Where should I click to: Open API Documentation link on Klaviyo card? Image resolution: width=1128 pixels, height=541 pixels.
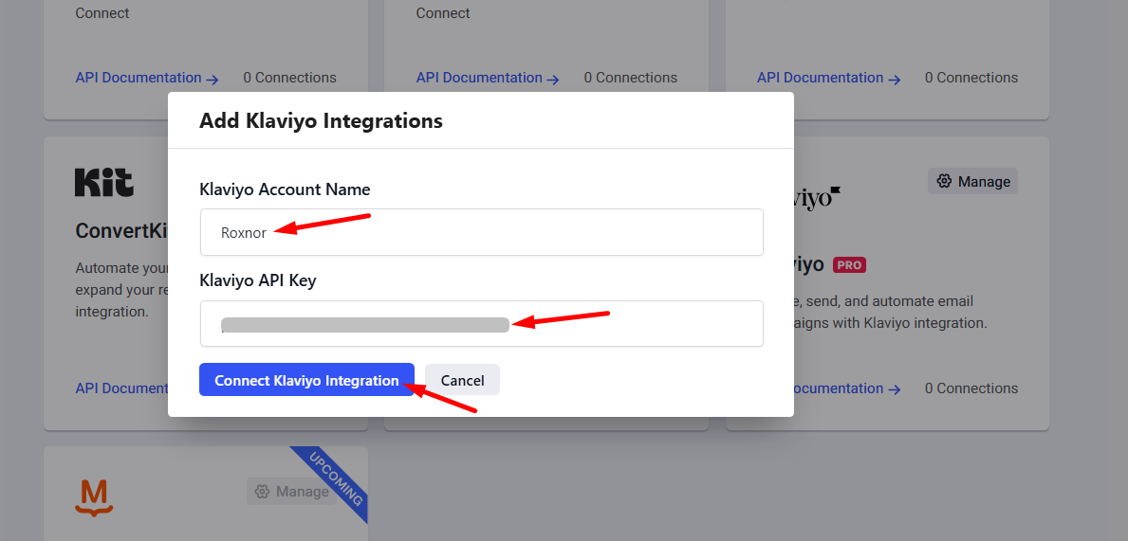click(847, 388)
